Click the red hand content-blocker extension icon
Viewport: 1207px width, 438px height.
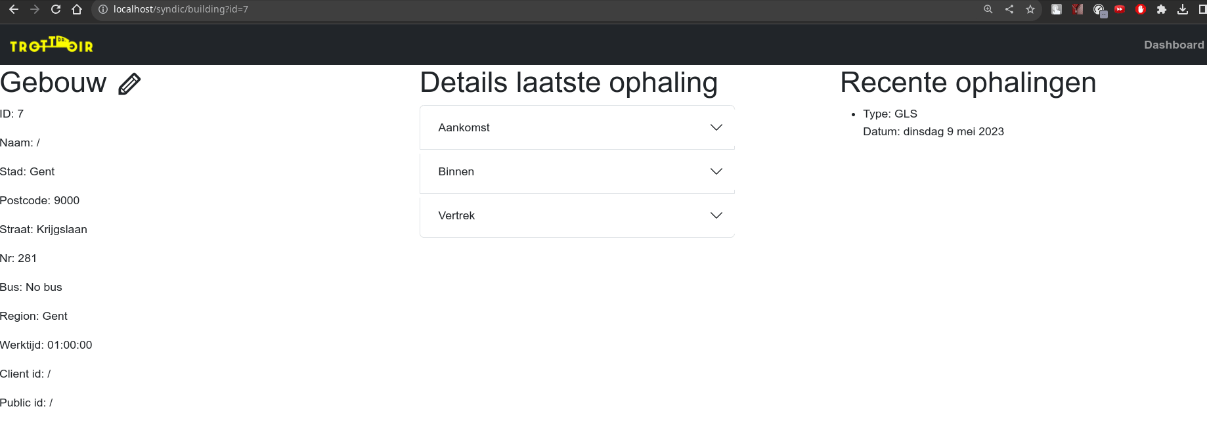click(x=1141, y=9)
